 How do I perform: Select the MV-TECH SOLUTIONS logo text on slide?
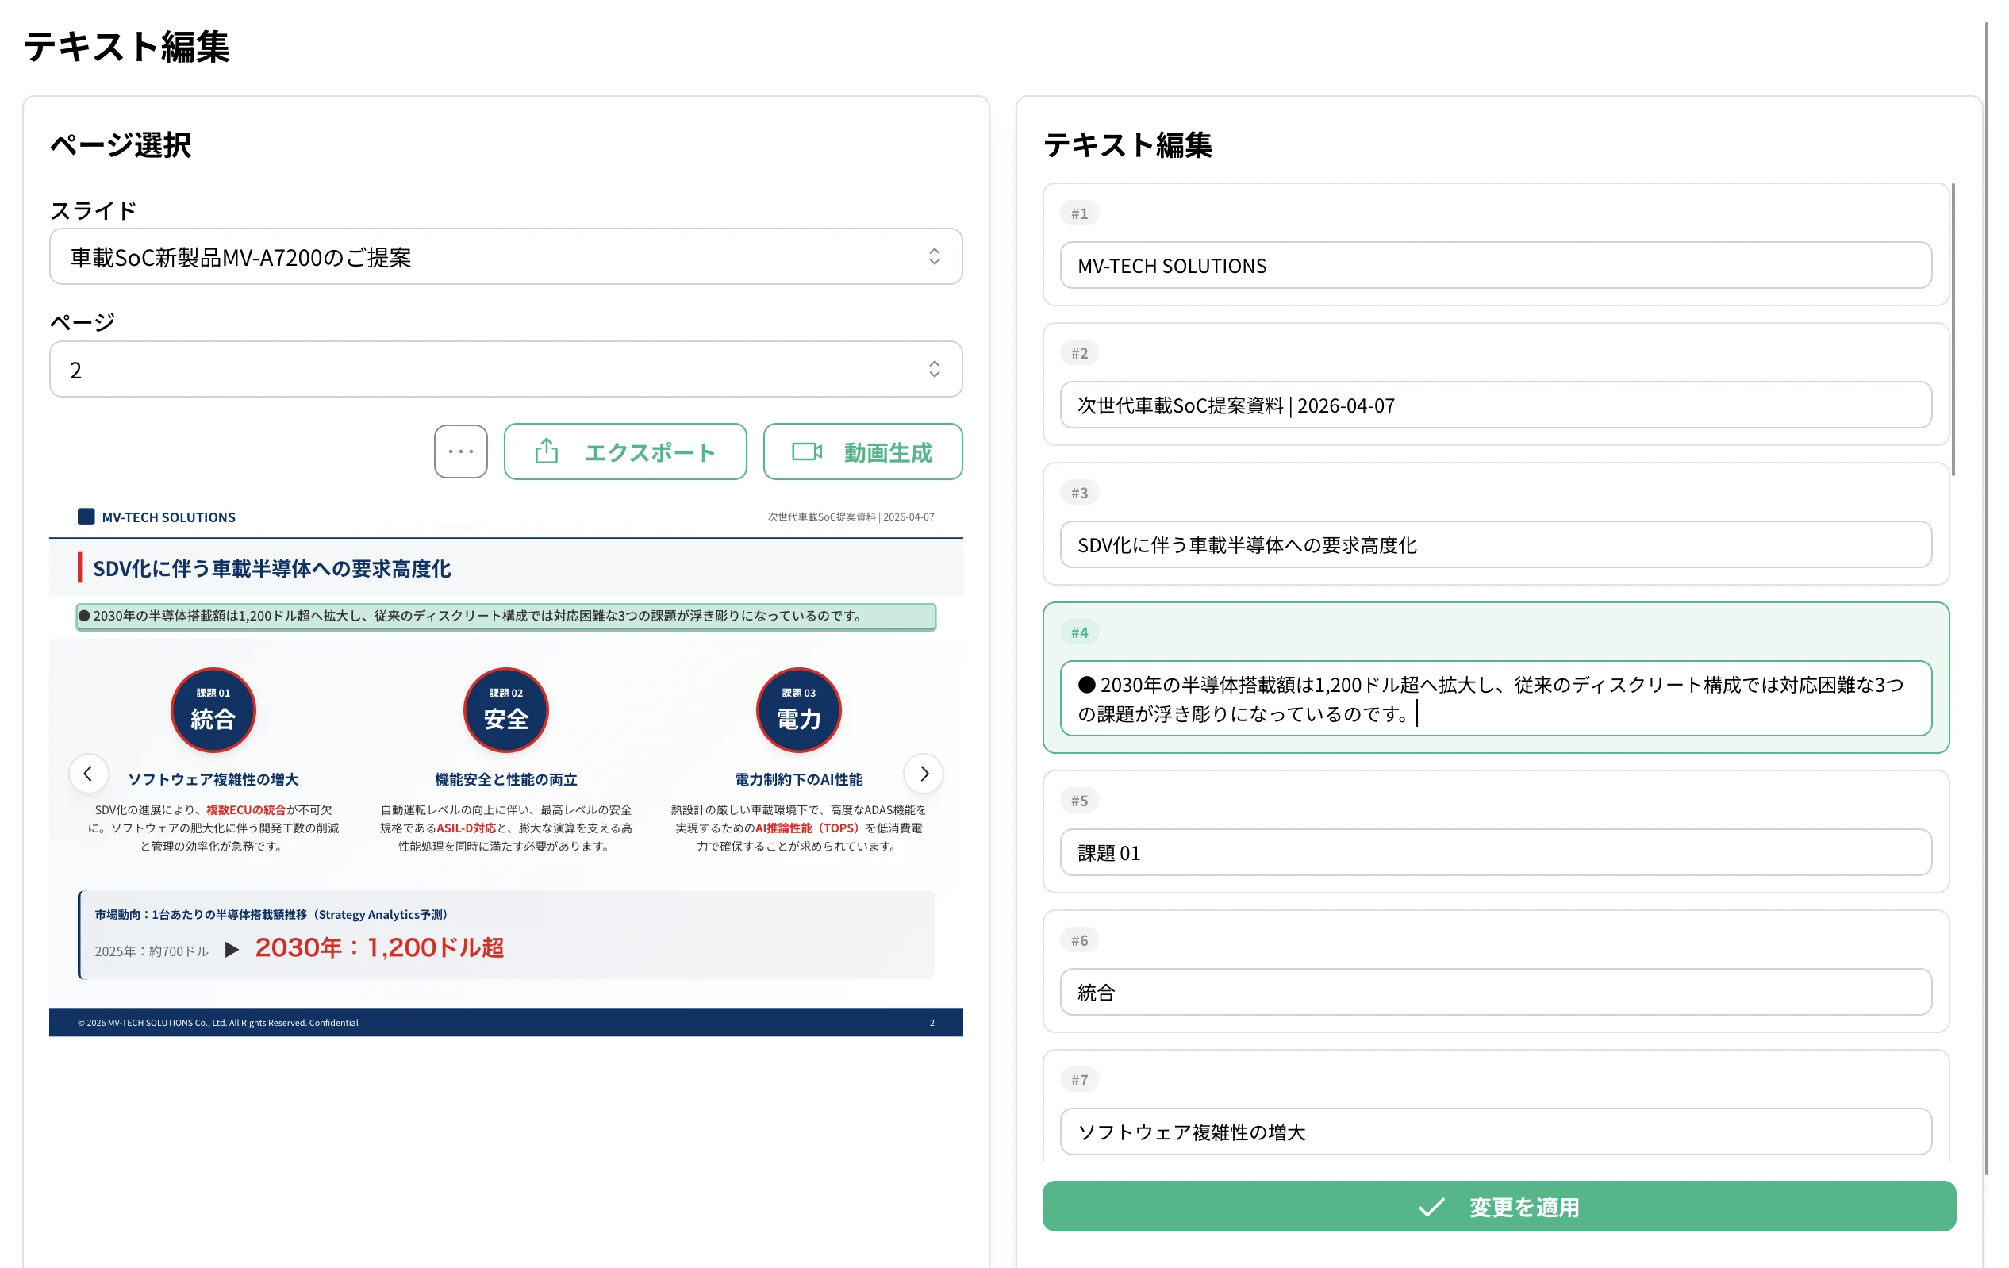point(168,517)
